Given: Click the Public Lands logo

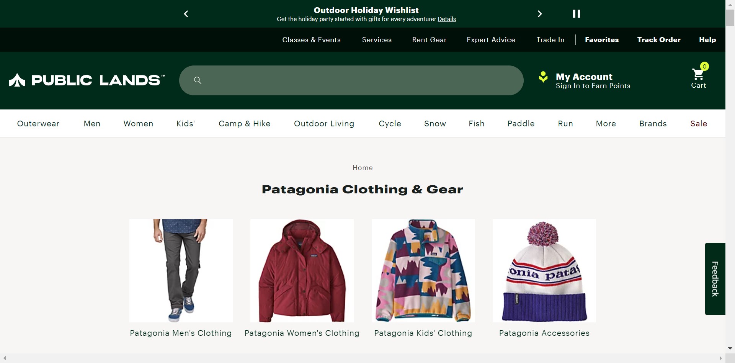Looking at the screenshot, I should 87,80.
